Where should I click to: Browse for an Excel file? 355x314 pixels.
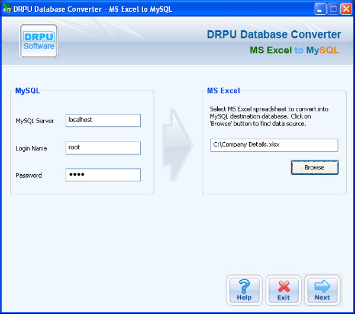tap(315, 167)
